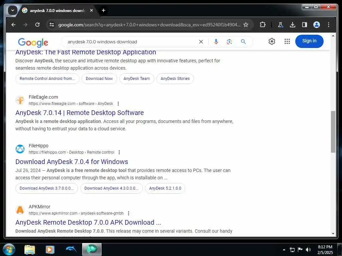Open Action Center flag icon
This screenshot has height=256, width=342.
click(300, 250)
